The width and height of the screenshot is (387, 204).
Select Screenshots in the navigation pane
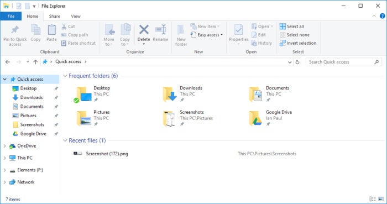[x=32, y=125]
